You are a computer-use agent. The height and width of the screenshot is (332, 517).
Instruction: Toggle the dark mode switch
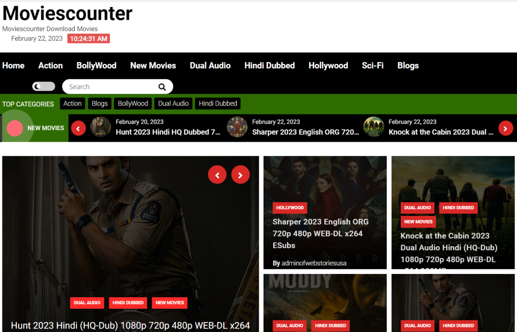pyautogui.click(x=43, y=86)
